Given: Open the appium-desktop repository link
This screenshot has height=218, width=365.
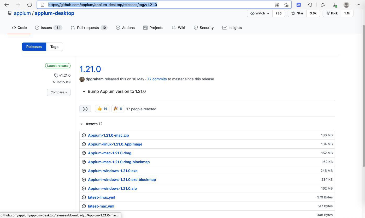Looking at the screenshot, I should click(54, 13).
